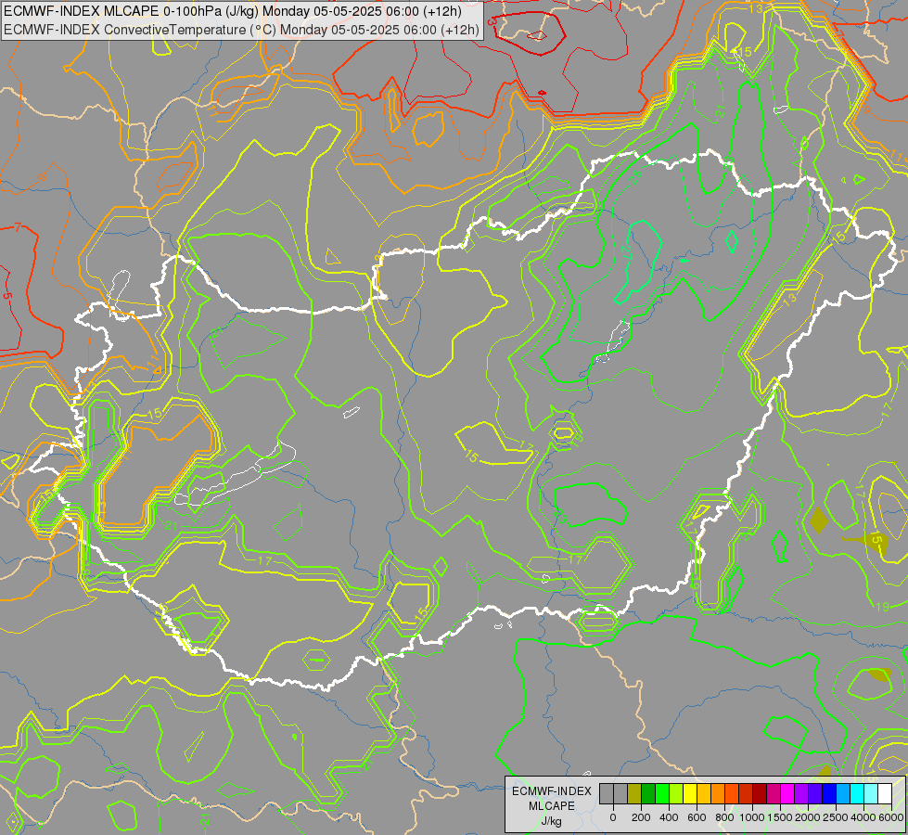Click the MLCAPE label in the legend box
Viewport: 908px width, 835px height.
(552, 806)
